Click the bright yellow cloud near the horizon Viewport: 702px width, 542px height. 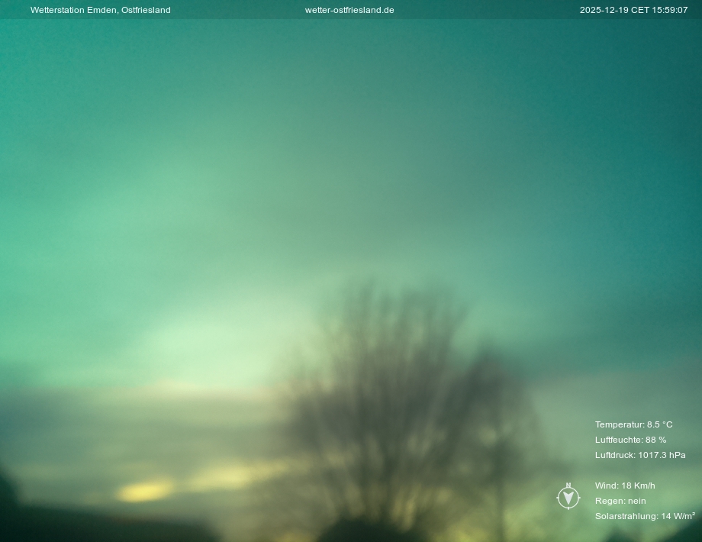[145, 491]
